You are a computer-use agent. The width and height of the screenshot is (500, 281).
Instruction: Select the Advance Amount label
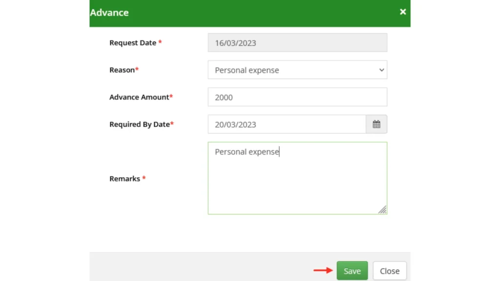(139, 97)
